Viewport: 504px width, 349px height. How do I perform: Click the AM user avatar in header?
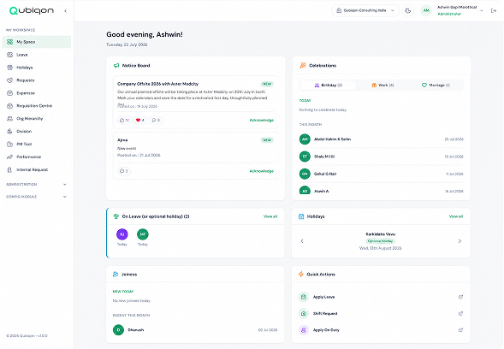[426, 10]
